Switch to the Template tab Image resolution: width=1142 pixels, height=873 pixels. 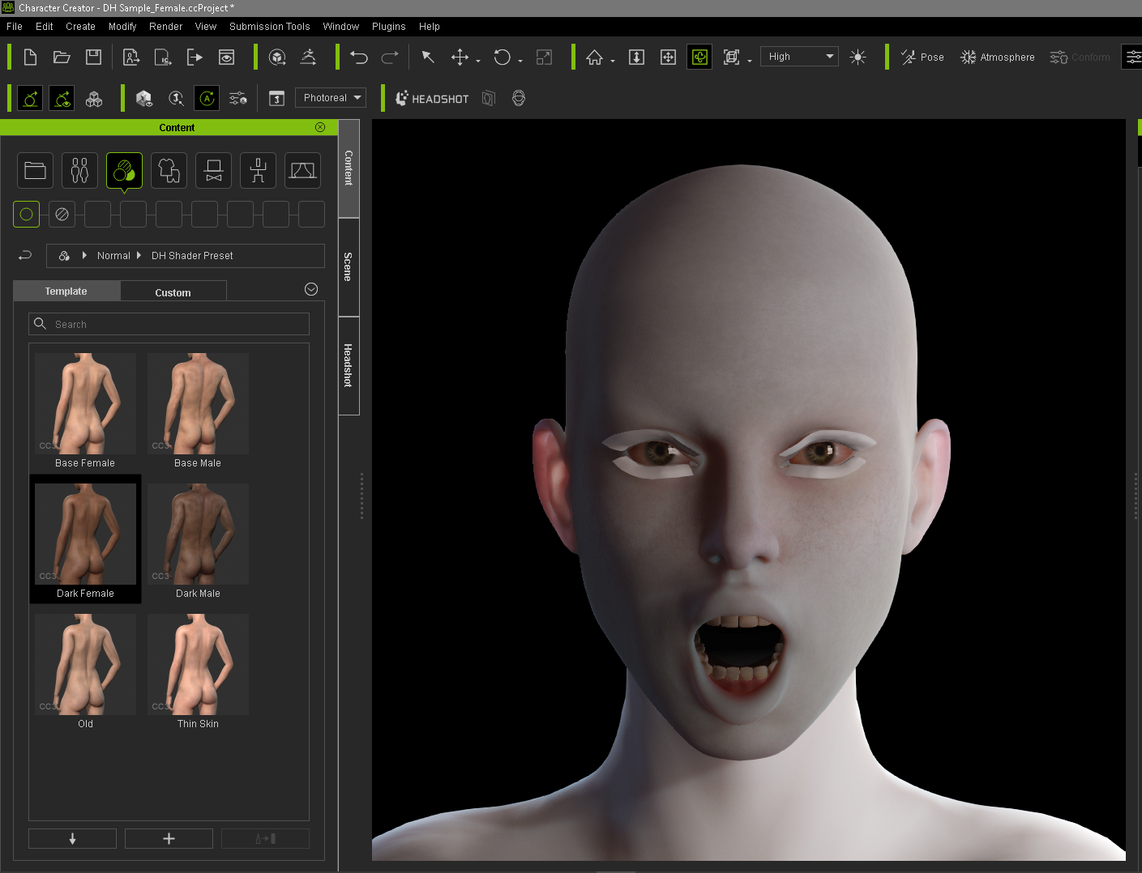click(x=66, y=292)
